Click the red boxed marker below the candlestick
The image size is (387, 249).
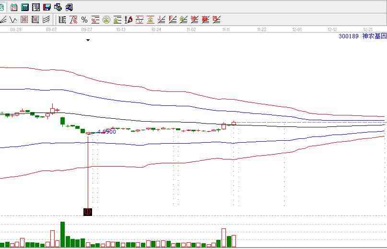click(x=88, y=211)
